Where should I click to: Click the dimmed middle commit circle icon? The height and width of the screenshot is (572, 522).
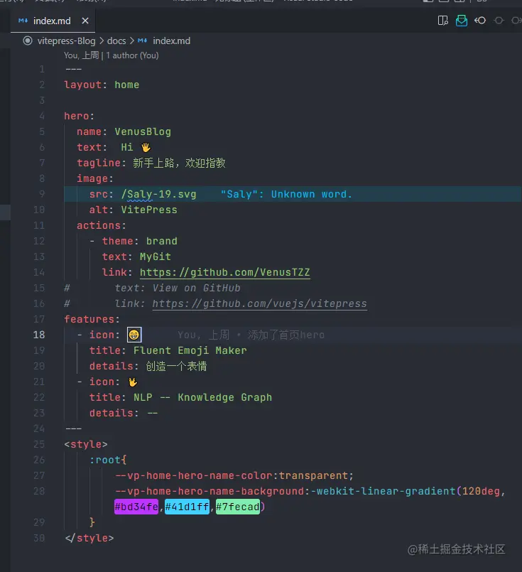tap(499, 21)
